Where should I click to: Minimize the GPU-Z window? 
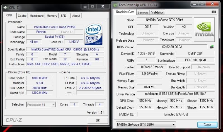(195, 4)
